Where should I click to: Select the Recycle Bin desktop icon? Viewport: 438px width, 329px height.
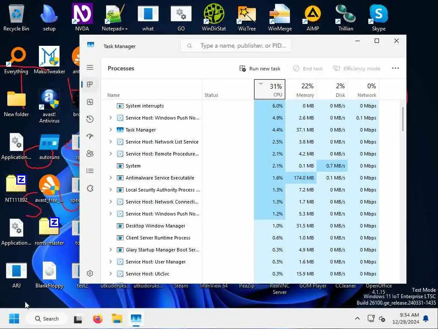point(16,17)
